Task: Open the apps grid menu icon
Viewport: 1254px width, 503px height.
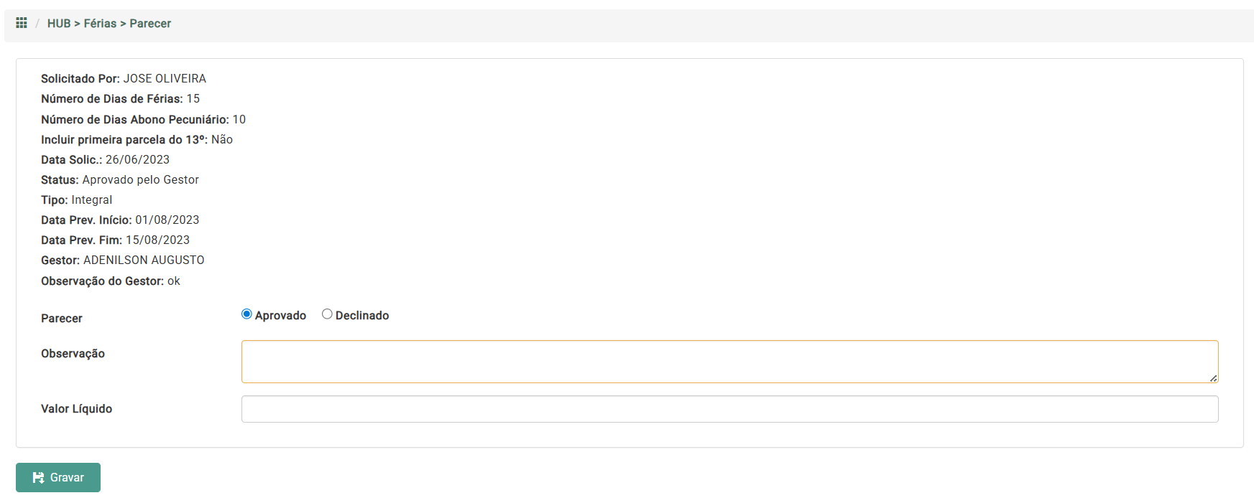Action: pyautogui.click(x=22, y=23)
